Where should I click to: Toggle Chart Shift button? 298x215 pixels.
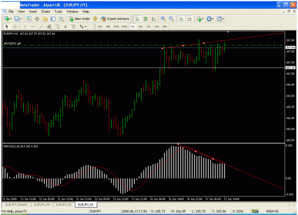(189, 19)
